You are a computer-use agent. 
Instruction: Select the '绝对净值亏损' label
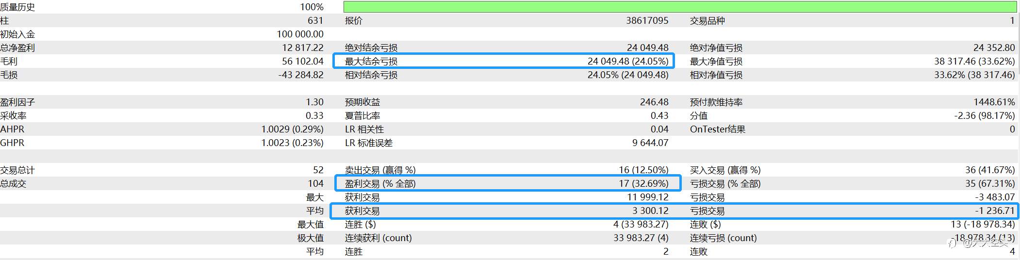pyautogui.click(x=716, y=48)
